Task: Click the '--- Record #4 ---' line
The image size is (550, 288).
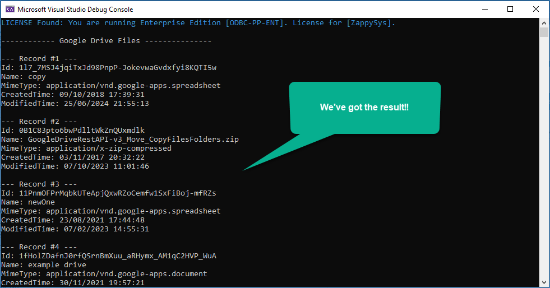Action: pyautogui.click(x=39, y=247)
